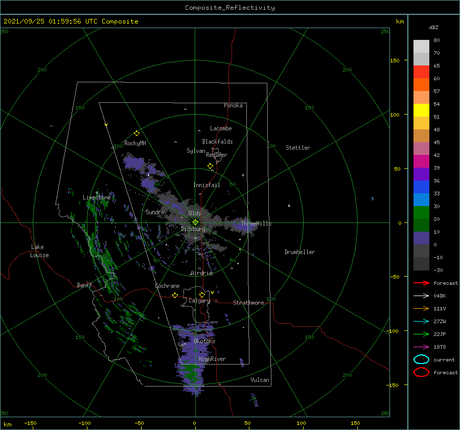Click the yellow radar-site diamond near Didsbury
The width and height of the screenshot is (460, 430).
tap(195, 222)
